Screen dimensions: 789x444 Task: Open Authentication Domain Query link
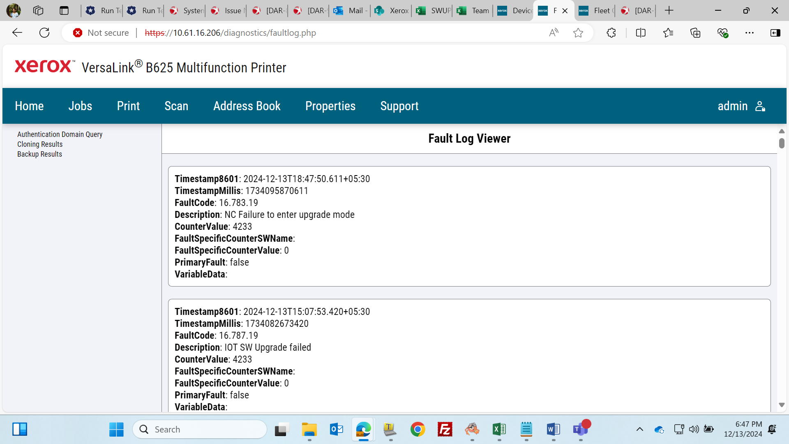[x=60, y=134]
